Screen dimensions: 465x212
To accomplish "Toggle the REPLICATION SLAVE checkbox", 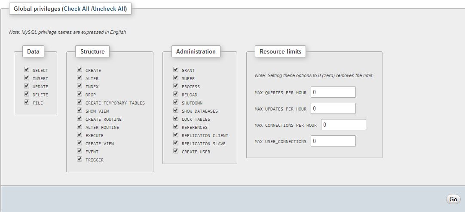I will (176, 143).
